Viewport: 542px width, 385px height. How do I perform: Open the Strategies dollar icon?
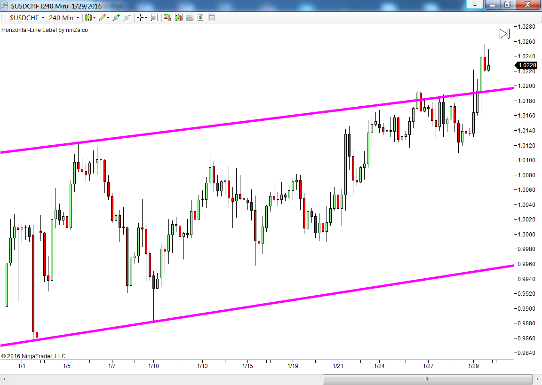(x=200, y=17)
